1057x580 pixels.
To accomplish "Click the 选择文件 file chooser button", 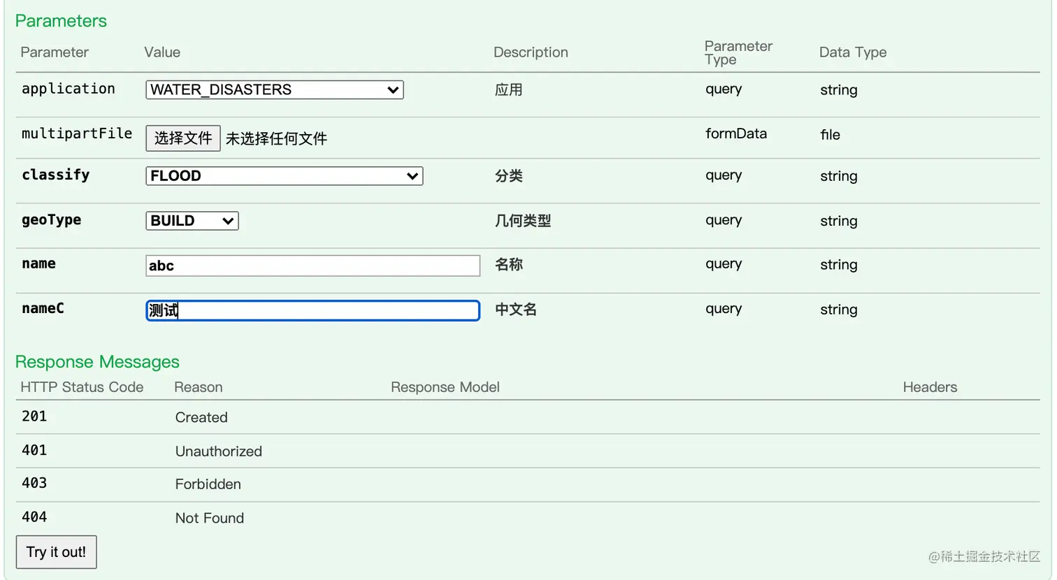I will click(183, 138).
